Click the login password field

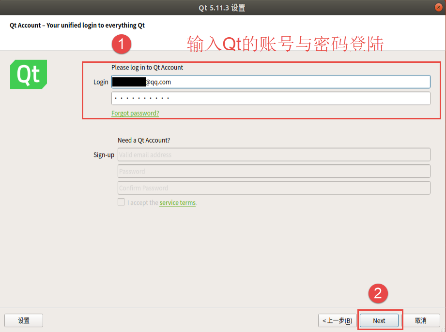click(271, 99)
